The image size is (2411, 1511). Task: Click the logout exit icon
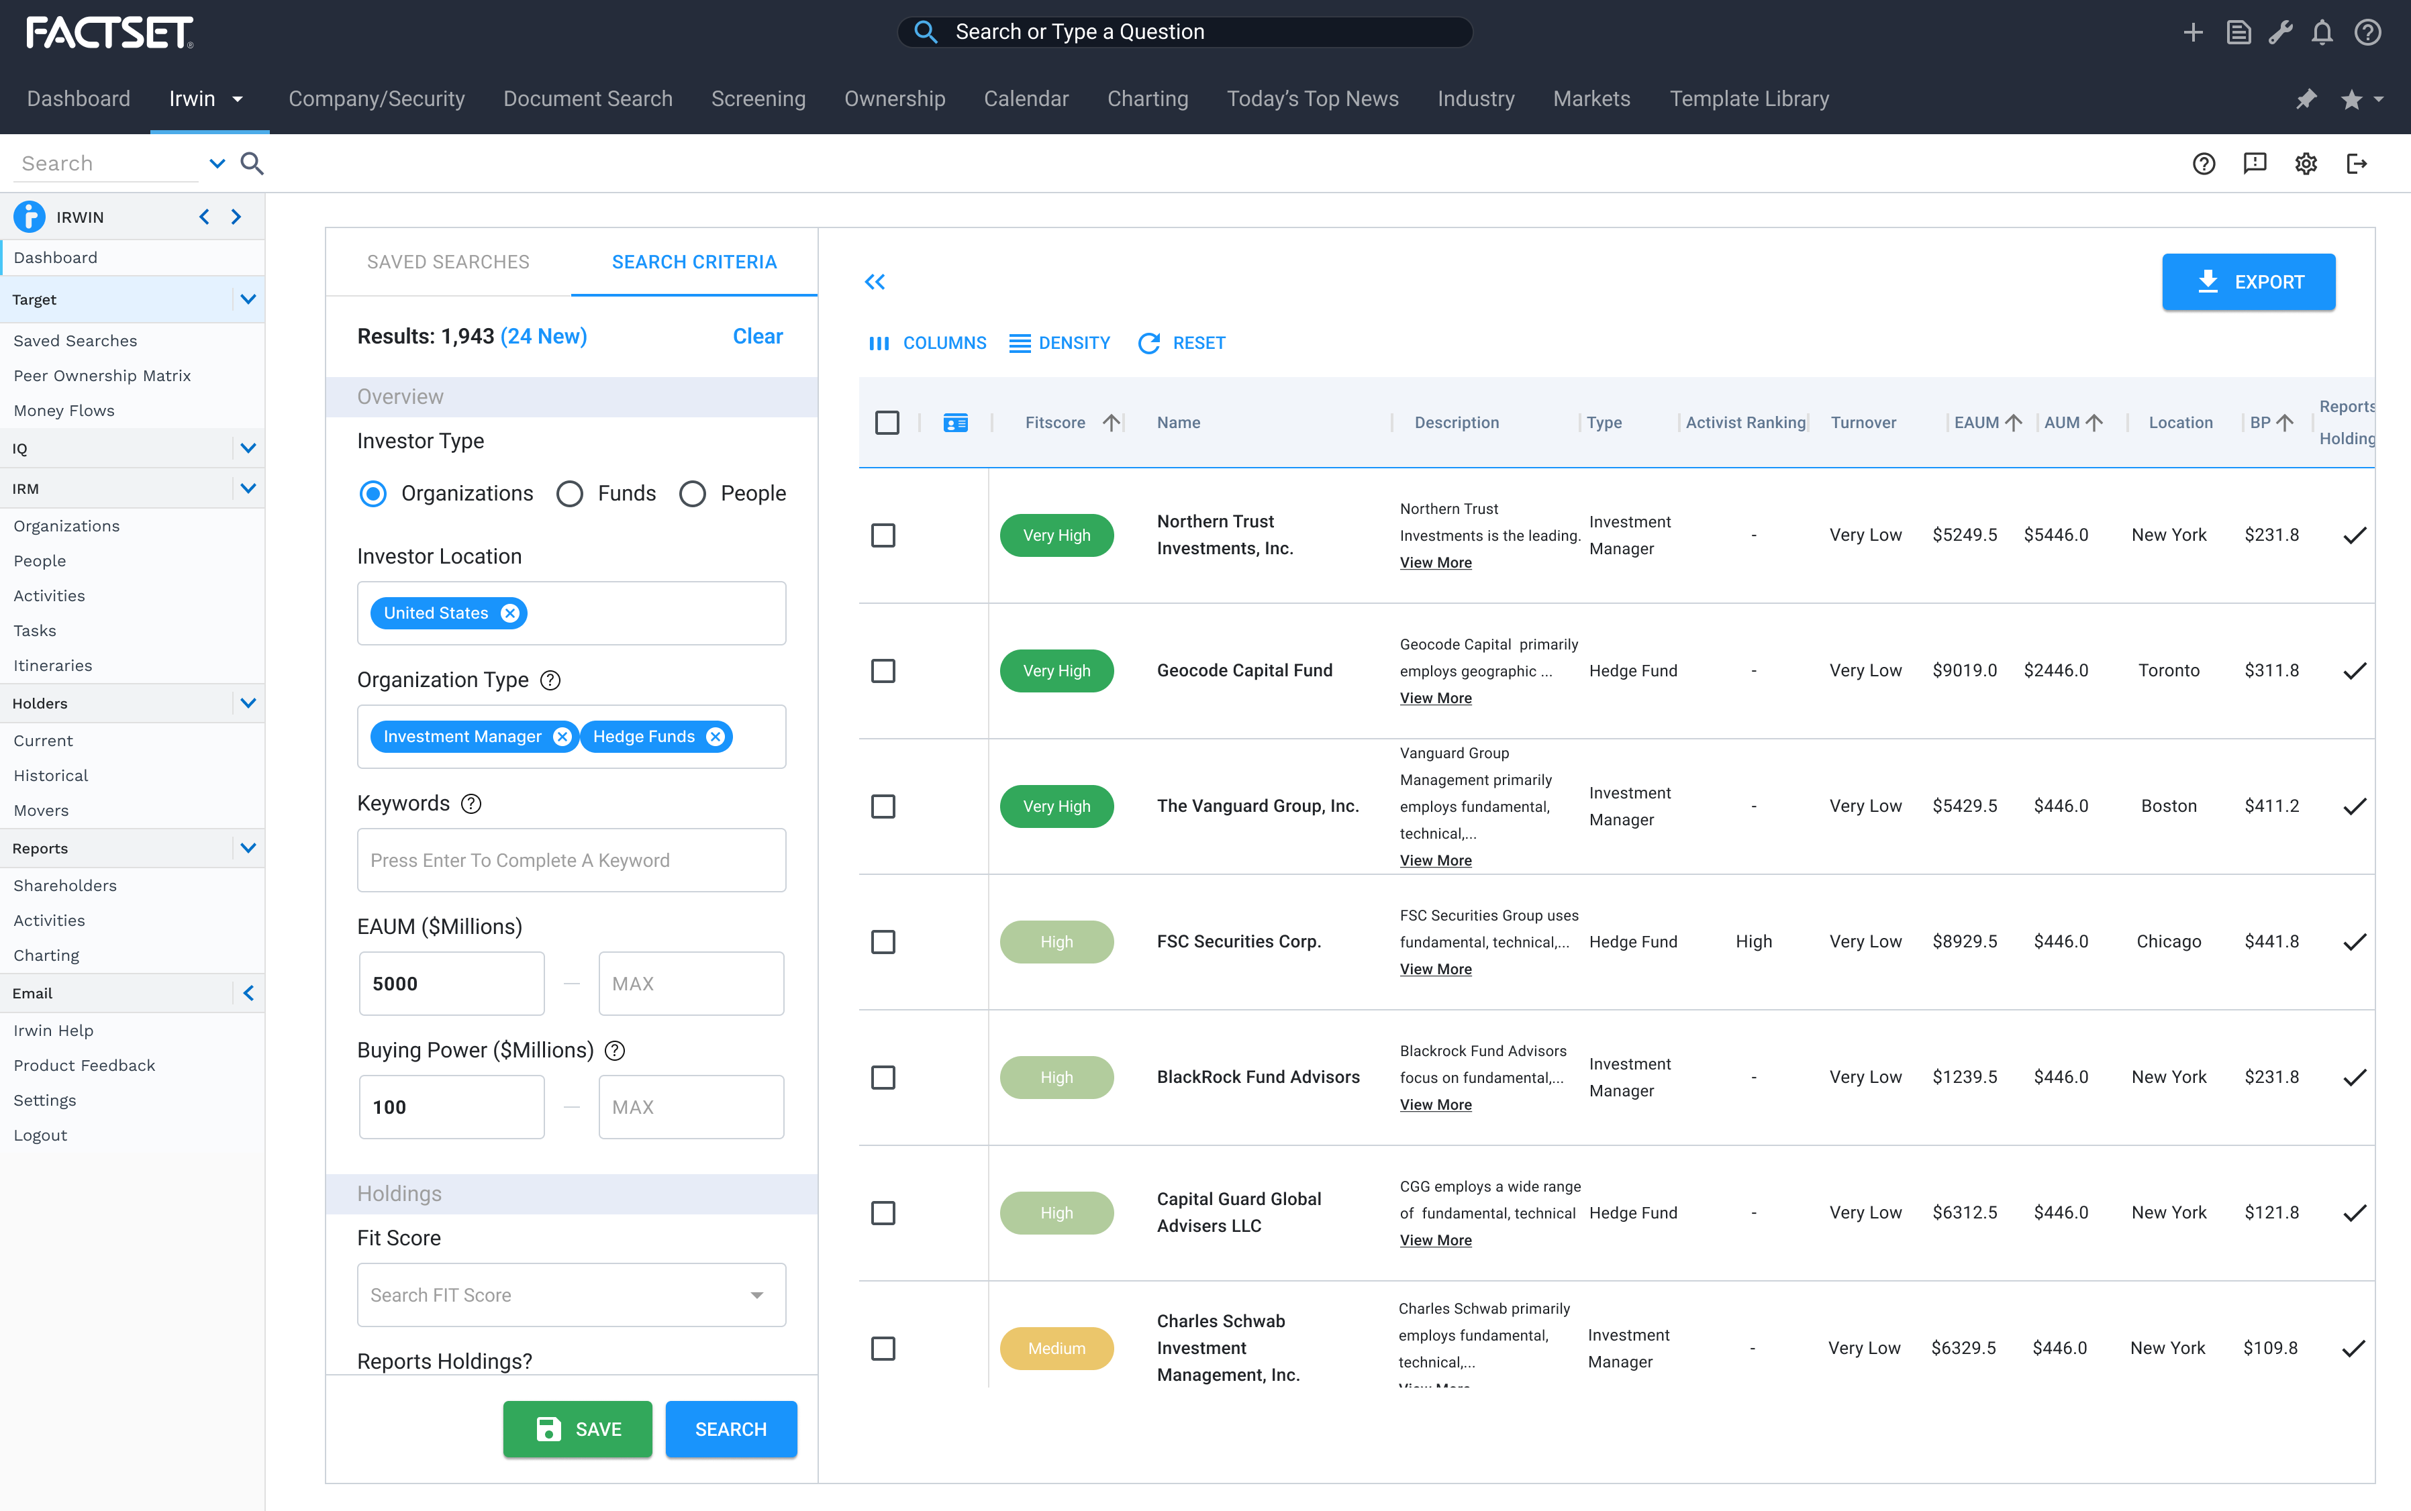2356,164
